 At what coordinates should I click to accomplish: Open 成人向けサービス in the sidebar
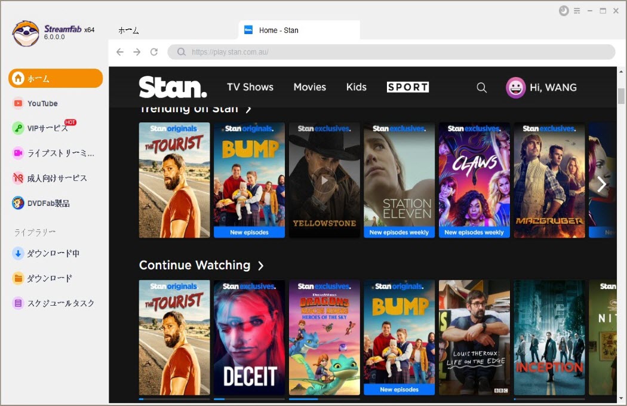point(50,178)
